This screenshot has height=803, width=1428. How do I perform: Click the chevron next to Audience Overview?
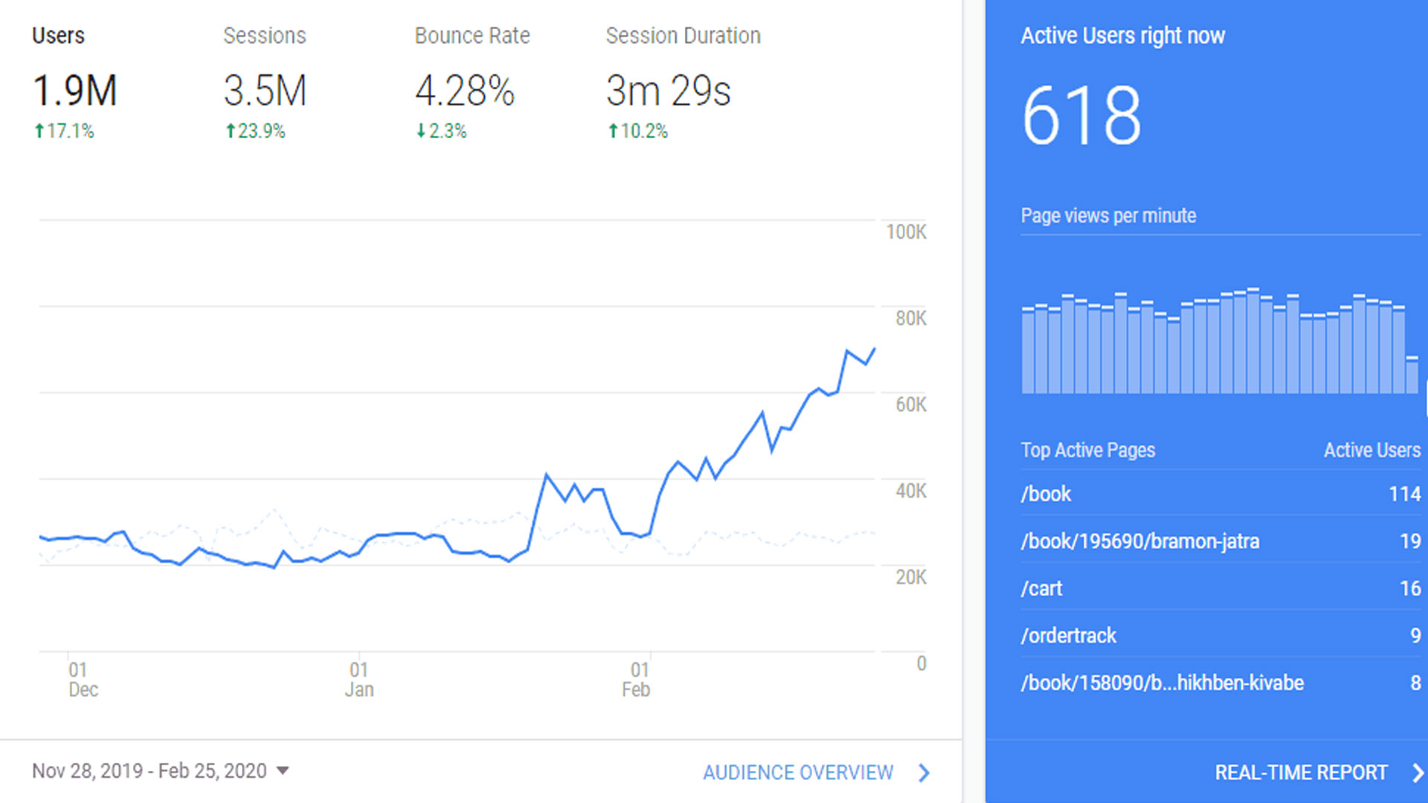point(924,773)
